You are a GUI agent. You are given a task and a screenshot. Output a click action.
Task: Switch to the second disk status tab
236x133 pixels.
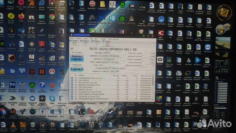click(x=85, y=43)
